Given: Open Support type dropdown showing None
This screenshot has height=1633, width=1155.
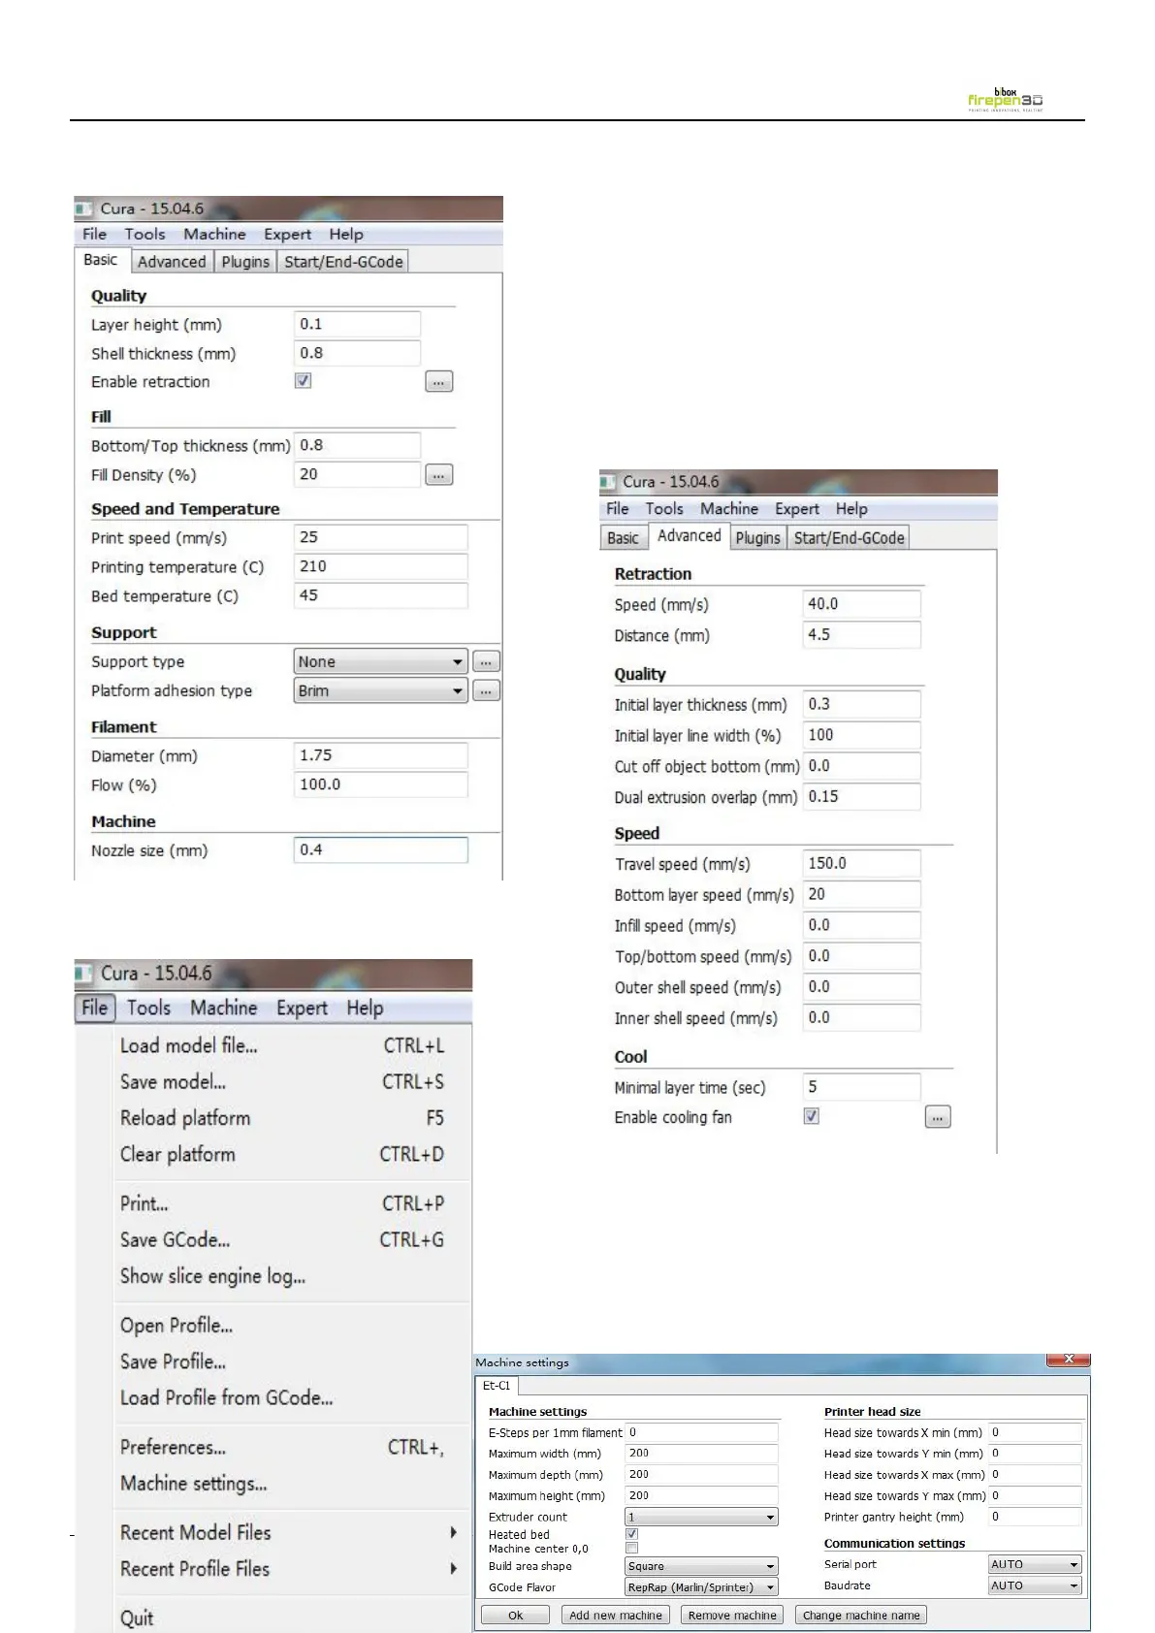Looking at the screenshot, I should coord(381,662).
